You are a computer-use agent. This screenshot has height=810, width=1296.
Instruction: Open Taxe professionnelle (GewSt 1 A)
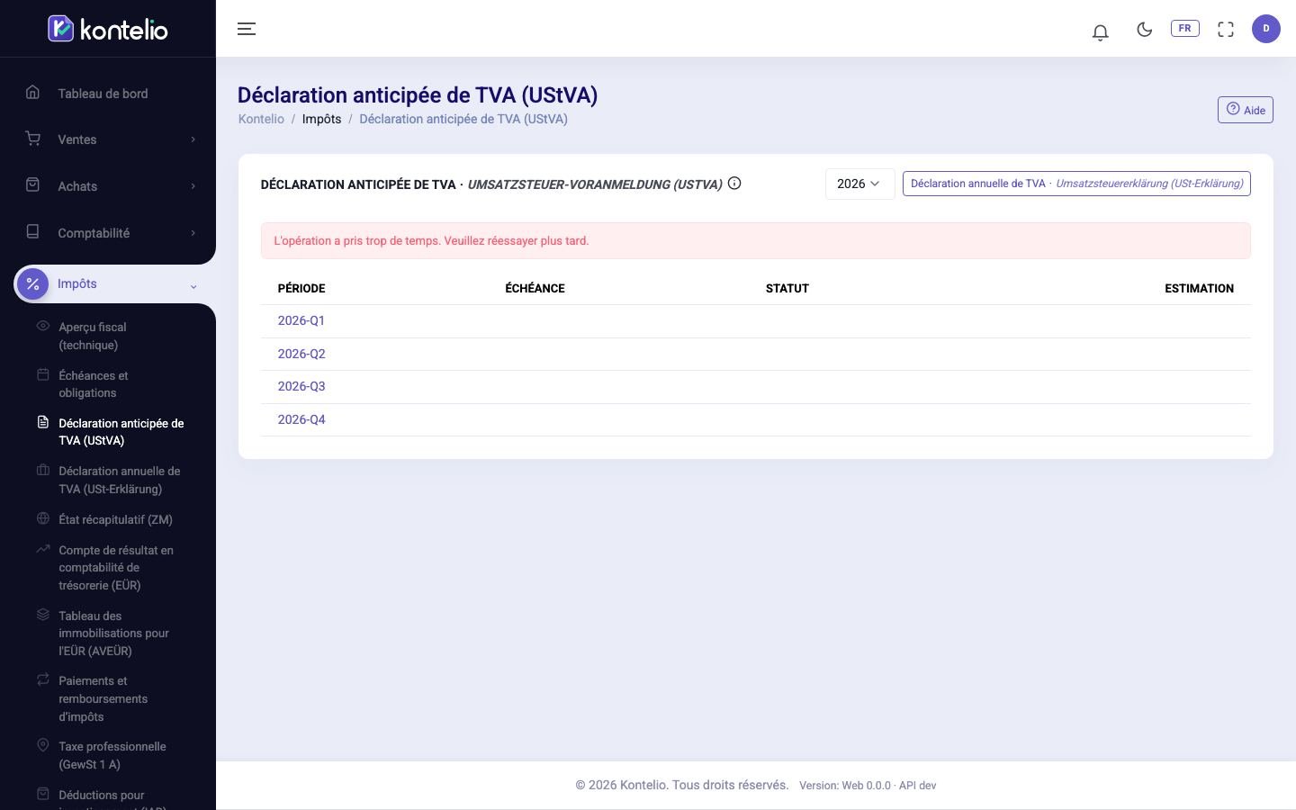click(x=112, y=755)
